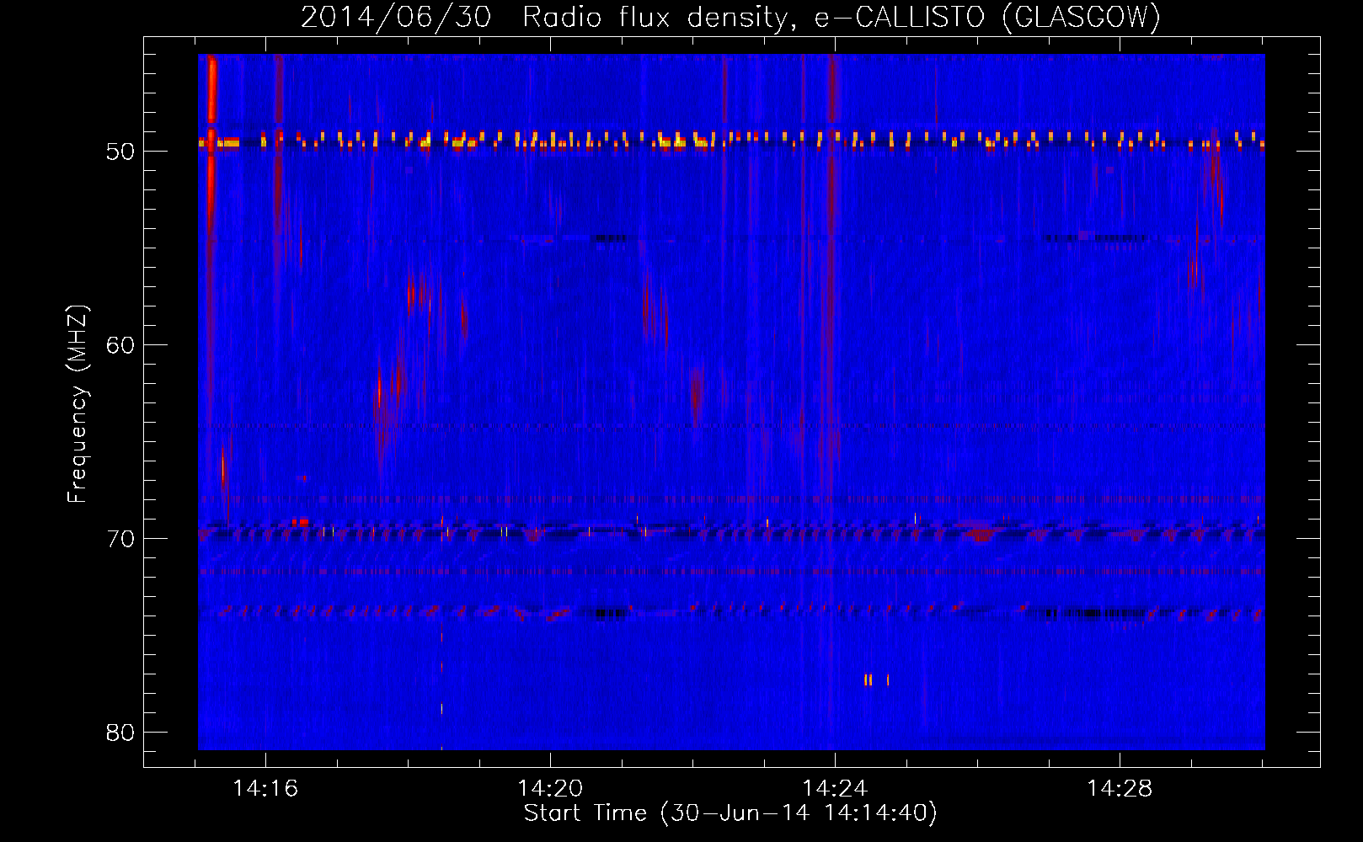Click the "14:20" time tick label
Viewport: 1363px width, 842px height.
point(550,789)
